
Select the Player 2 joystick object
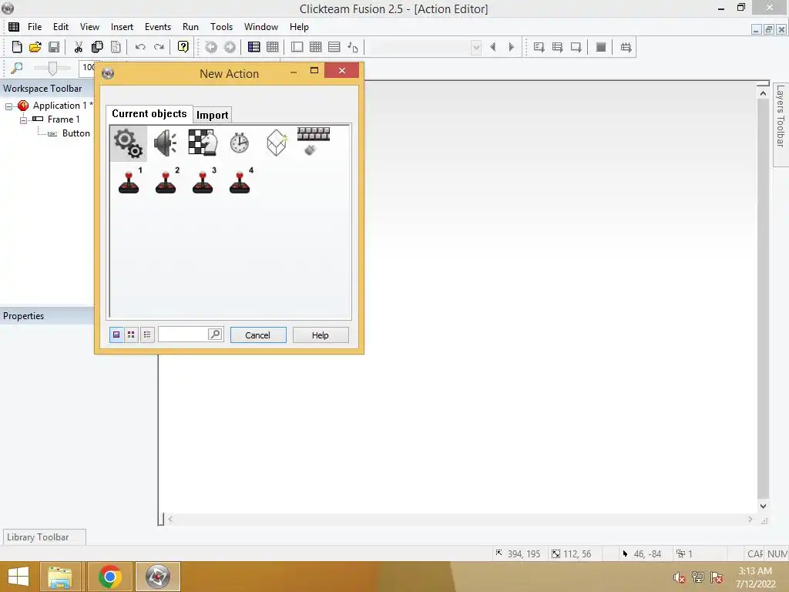click(166, 180)
